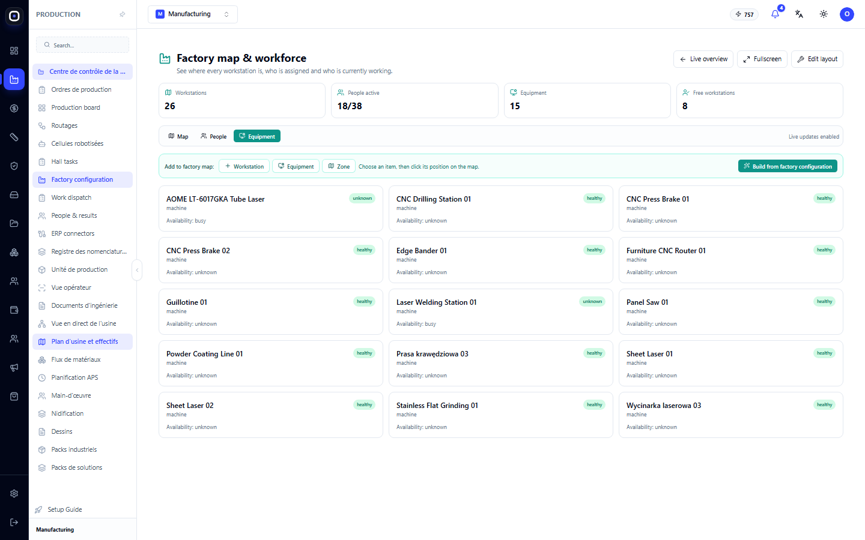Switch to the Map tab
This screenshot has width=865, height=540.
[x=178, y=136]
